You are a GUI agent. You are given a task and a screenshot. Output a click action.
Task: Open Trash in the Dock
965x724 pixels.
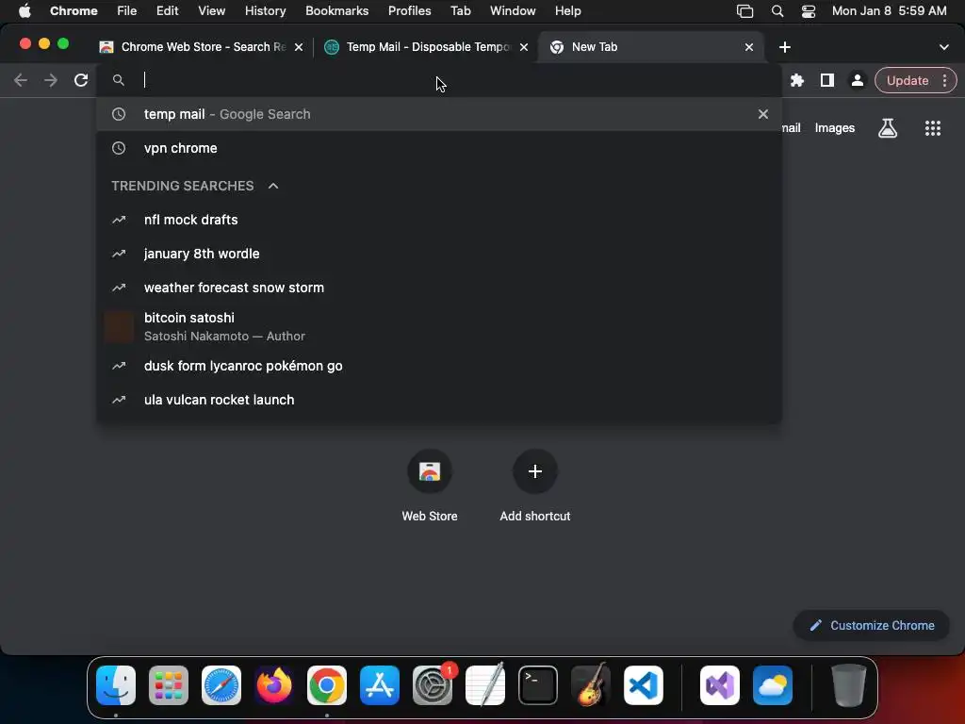[x=849, y=685]
